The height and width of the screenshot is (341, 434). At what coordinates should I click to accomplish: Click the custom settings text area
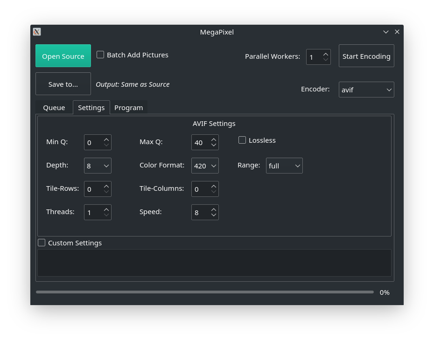tap(215, 263)
